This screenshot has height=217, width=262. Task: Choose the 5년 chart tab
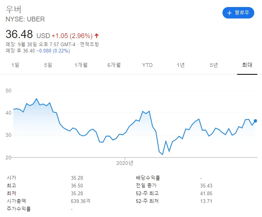(214, 65)
